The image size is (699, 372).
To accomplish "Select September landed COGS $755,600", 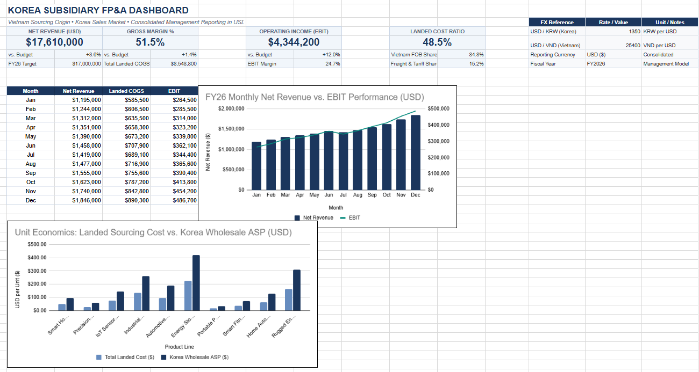I will (x=126, y=173).
